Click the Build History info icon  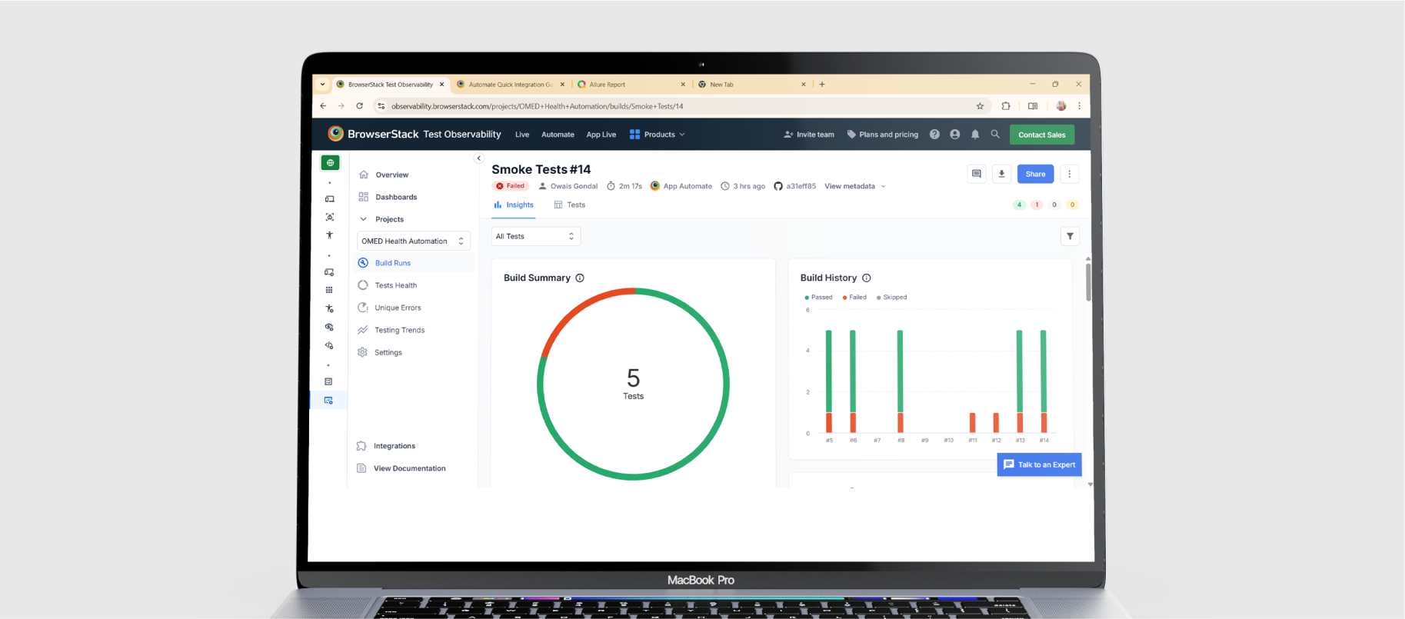(x=867, y=278)
